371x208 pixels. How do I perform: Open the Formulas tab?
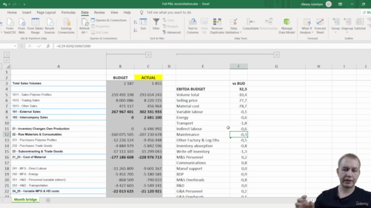click(68, 13)
